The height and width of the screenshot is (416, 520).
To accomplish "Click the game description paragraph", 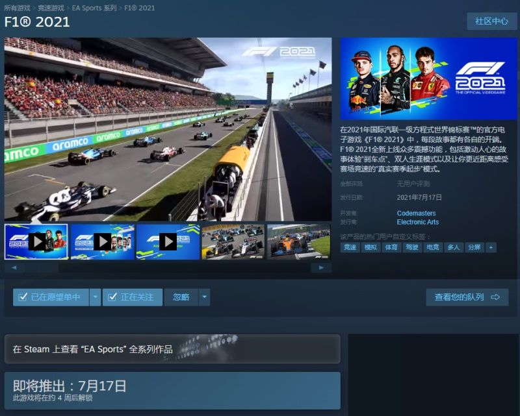I will pos(424,149).
